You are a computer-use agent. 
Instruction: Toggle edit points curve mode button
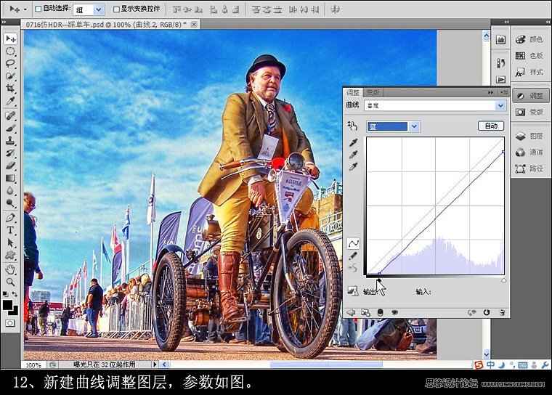pos(353,243)
